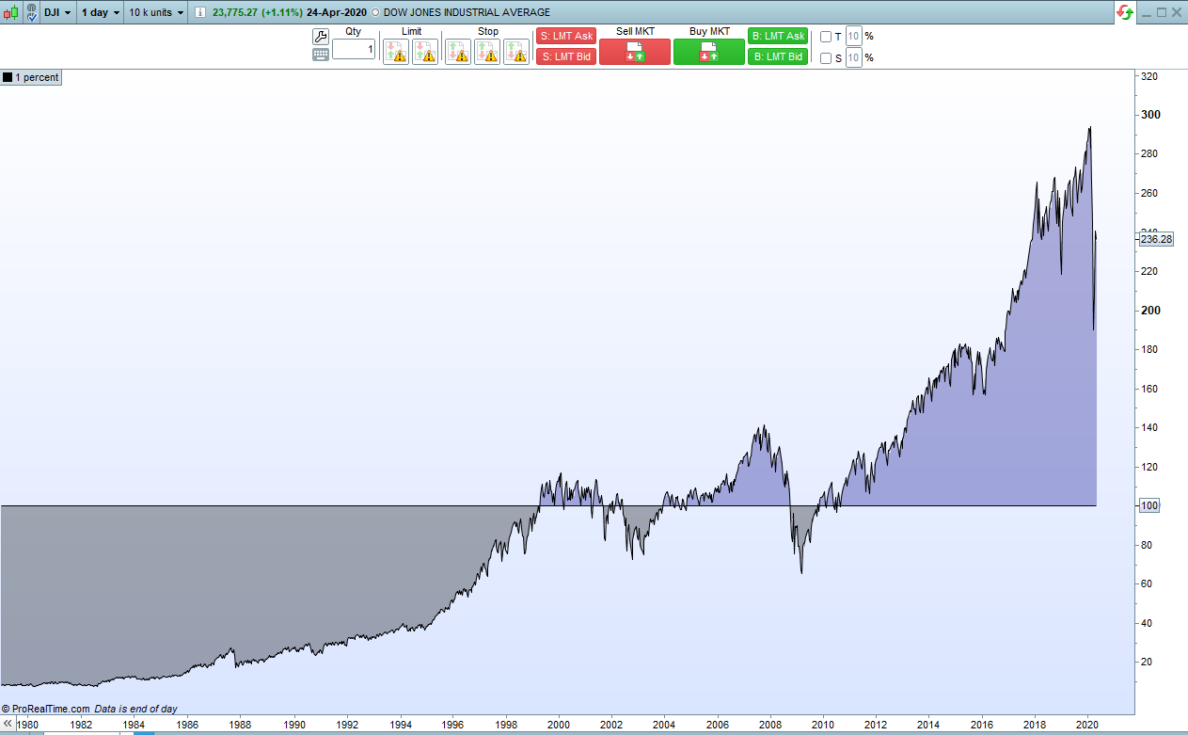Screen dimensions: 1188x735
Task: Click the magnet link-chart icon
Action: 32,13
